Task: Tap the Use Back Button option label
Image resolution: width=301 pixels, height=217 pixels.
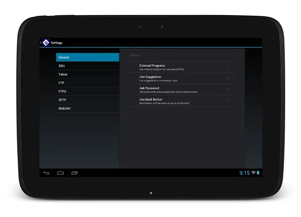Action: 151,99
